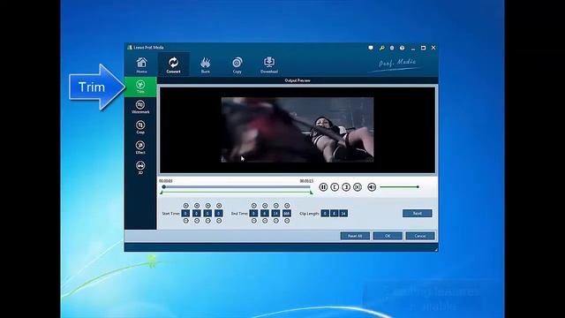This screenshot has width=565, height=318.
Task: Decrease Start Time minutes
Action: (197, 221)
